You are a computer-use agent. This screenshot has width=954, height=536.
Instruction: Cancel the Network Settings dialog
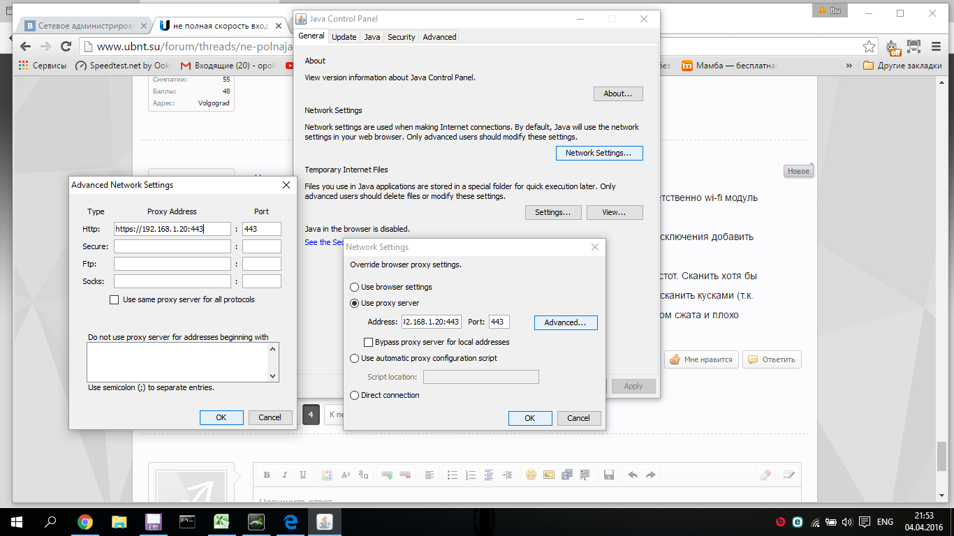click(x=578, y=418)
